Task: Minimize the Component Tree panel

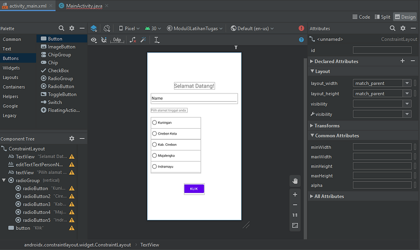Action: click(82, 139)
